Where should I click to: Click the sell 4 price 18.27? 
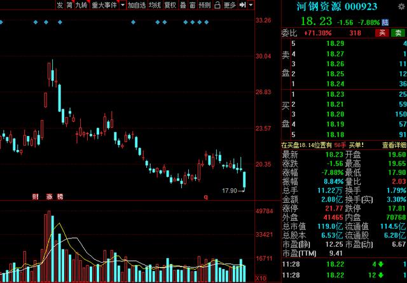[x=335, y=54]
